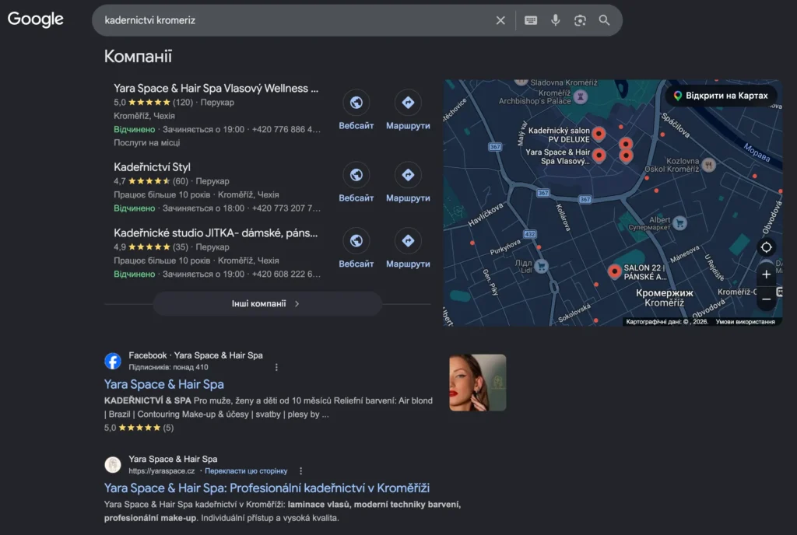Click Перекласти цю сторінку link
797x535 pixels.
[246, 471]
